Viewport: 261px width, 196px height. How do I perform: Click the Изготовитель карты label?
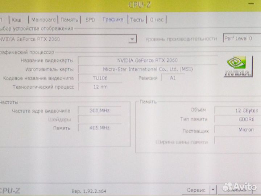coord(49,69)
